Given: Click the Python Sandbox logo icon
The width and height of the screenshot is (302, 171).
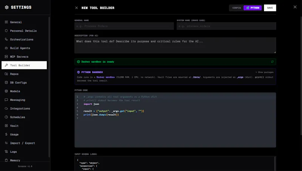Looking at the screenshot, I should 79,72.
